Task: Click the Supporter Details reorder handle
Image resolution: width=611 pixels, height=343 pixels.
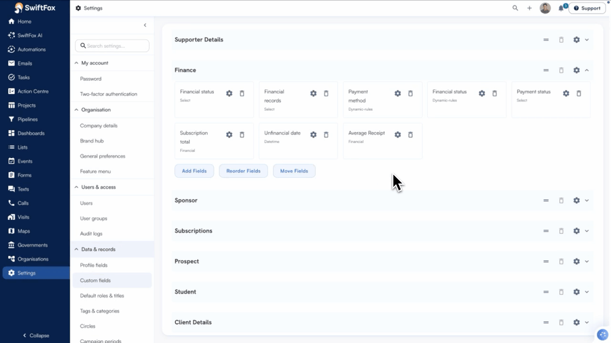Action: pyautogui.click(x=546, y=40)
